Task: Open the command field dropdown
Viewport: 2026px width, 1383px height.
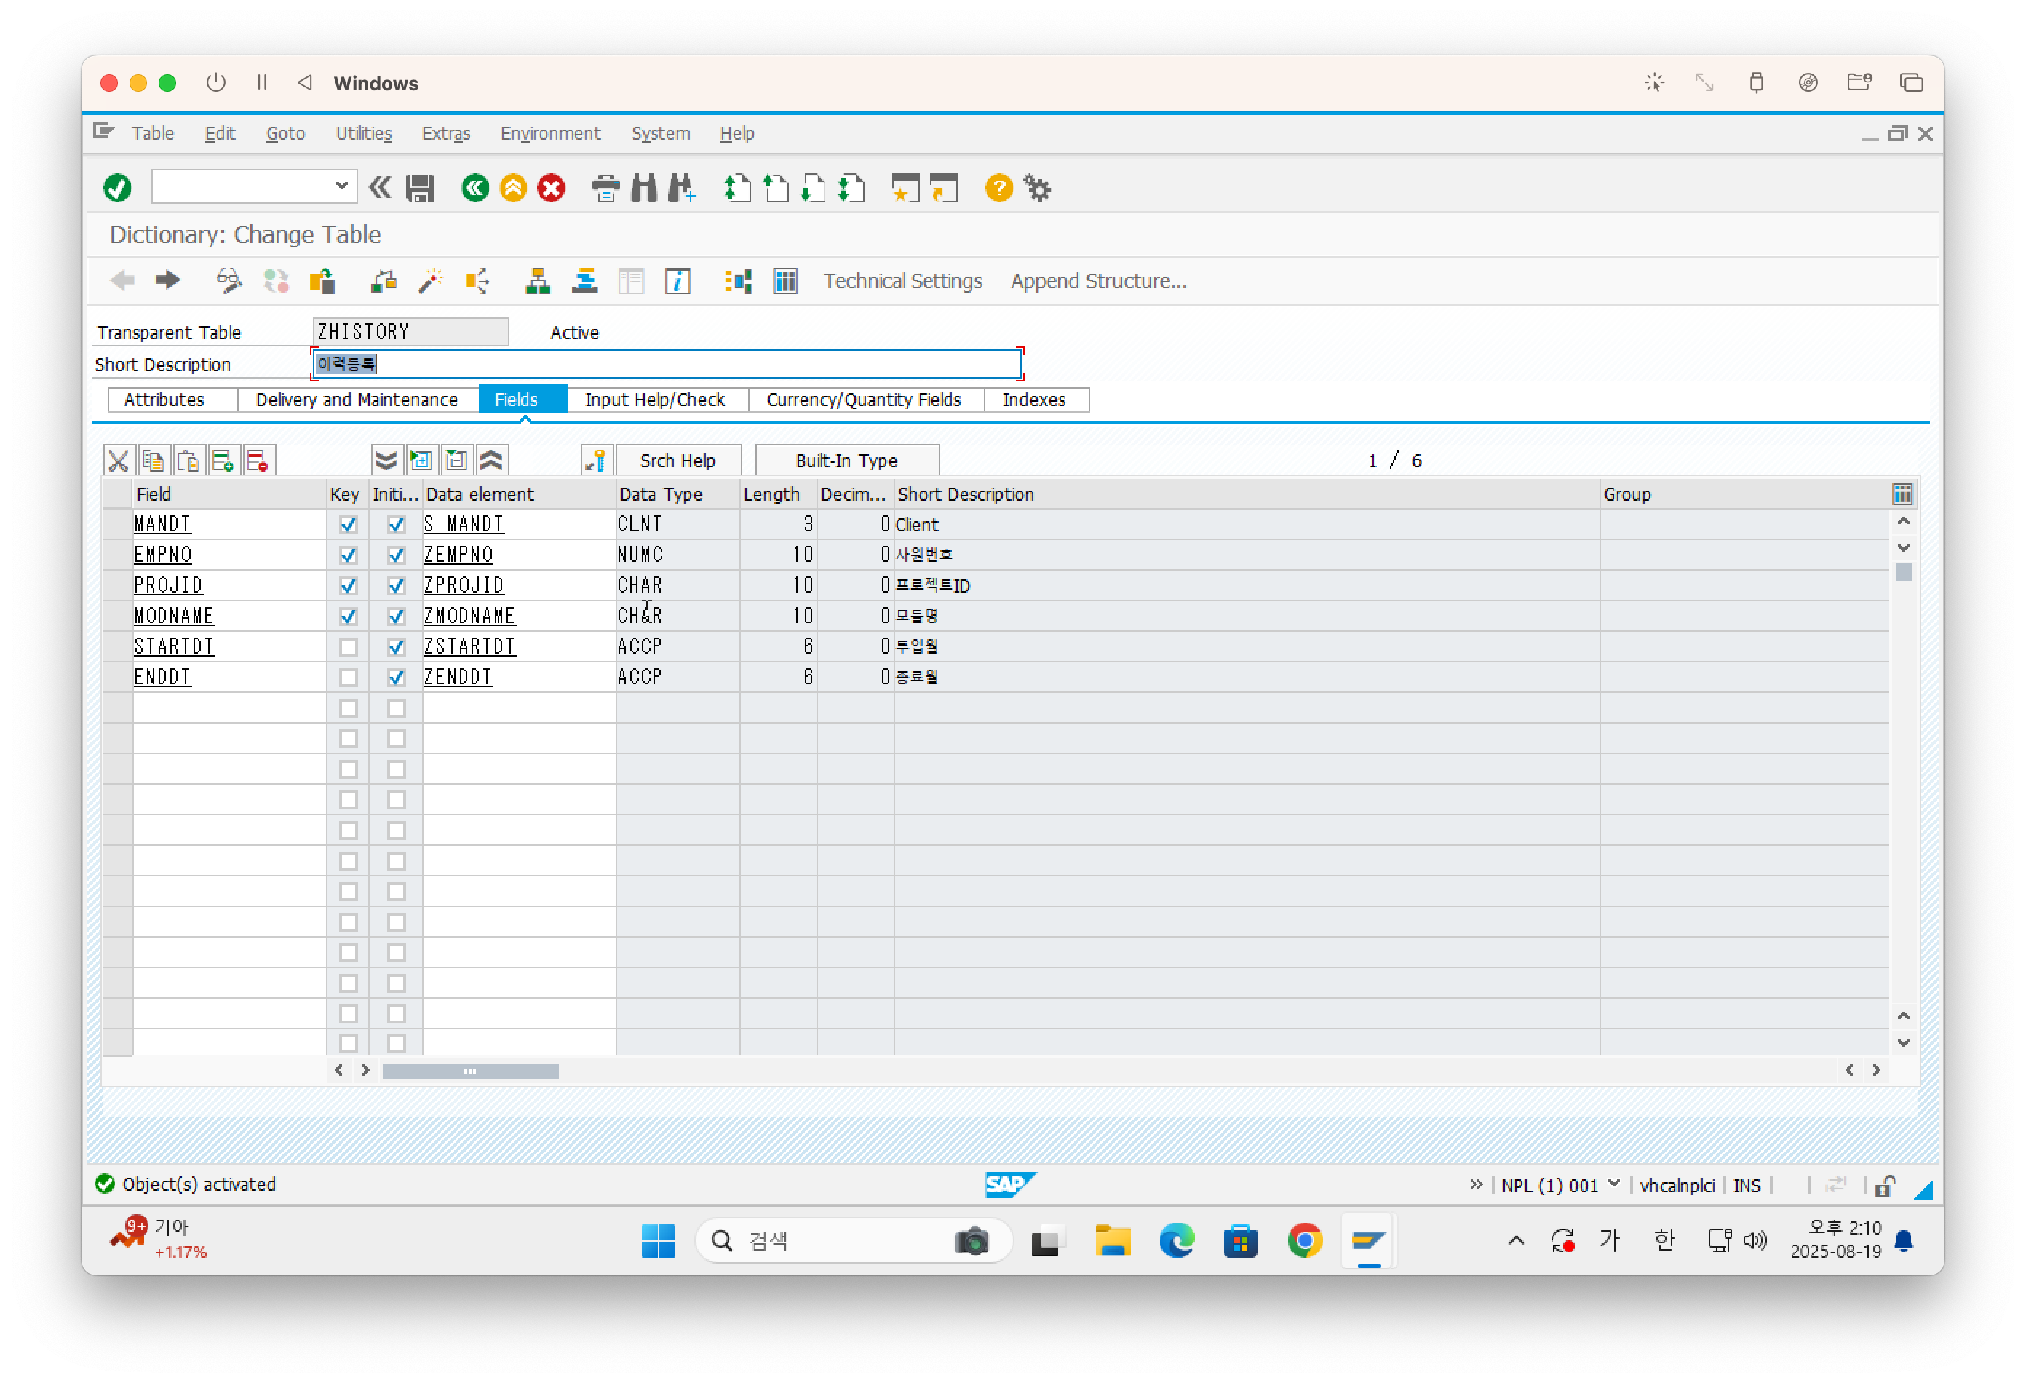Action: (x=342, y=186)
